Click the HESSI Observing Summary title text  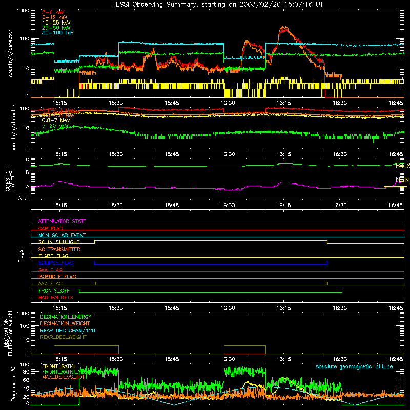click(217, 4)
